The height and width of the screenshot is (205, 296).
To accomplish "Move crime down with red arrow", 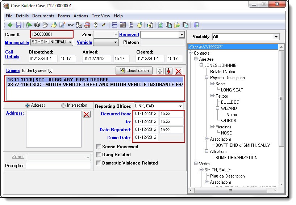I will (169, 71).
